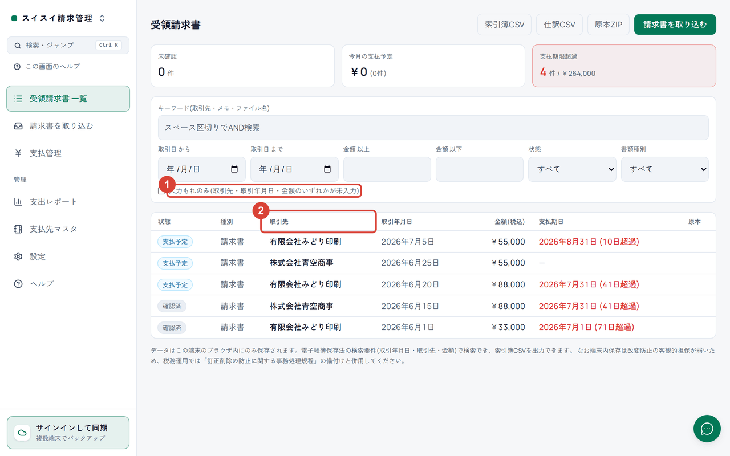Click the yen icon of 支払管理
This screenshot has height=456, width=730.
click(x=18, y=153)
